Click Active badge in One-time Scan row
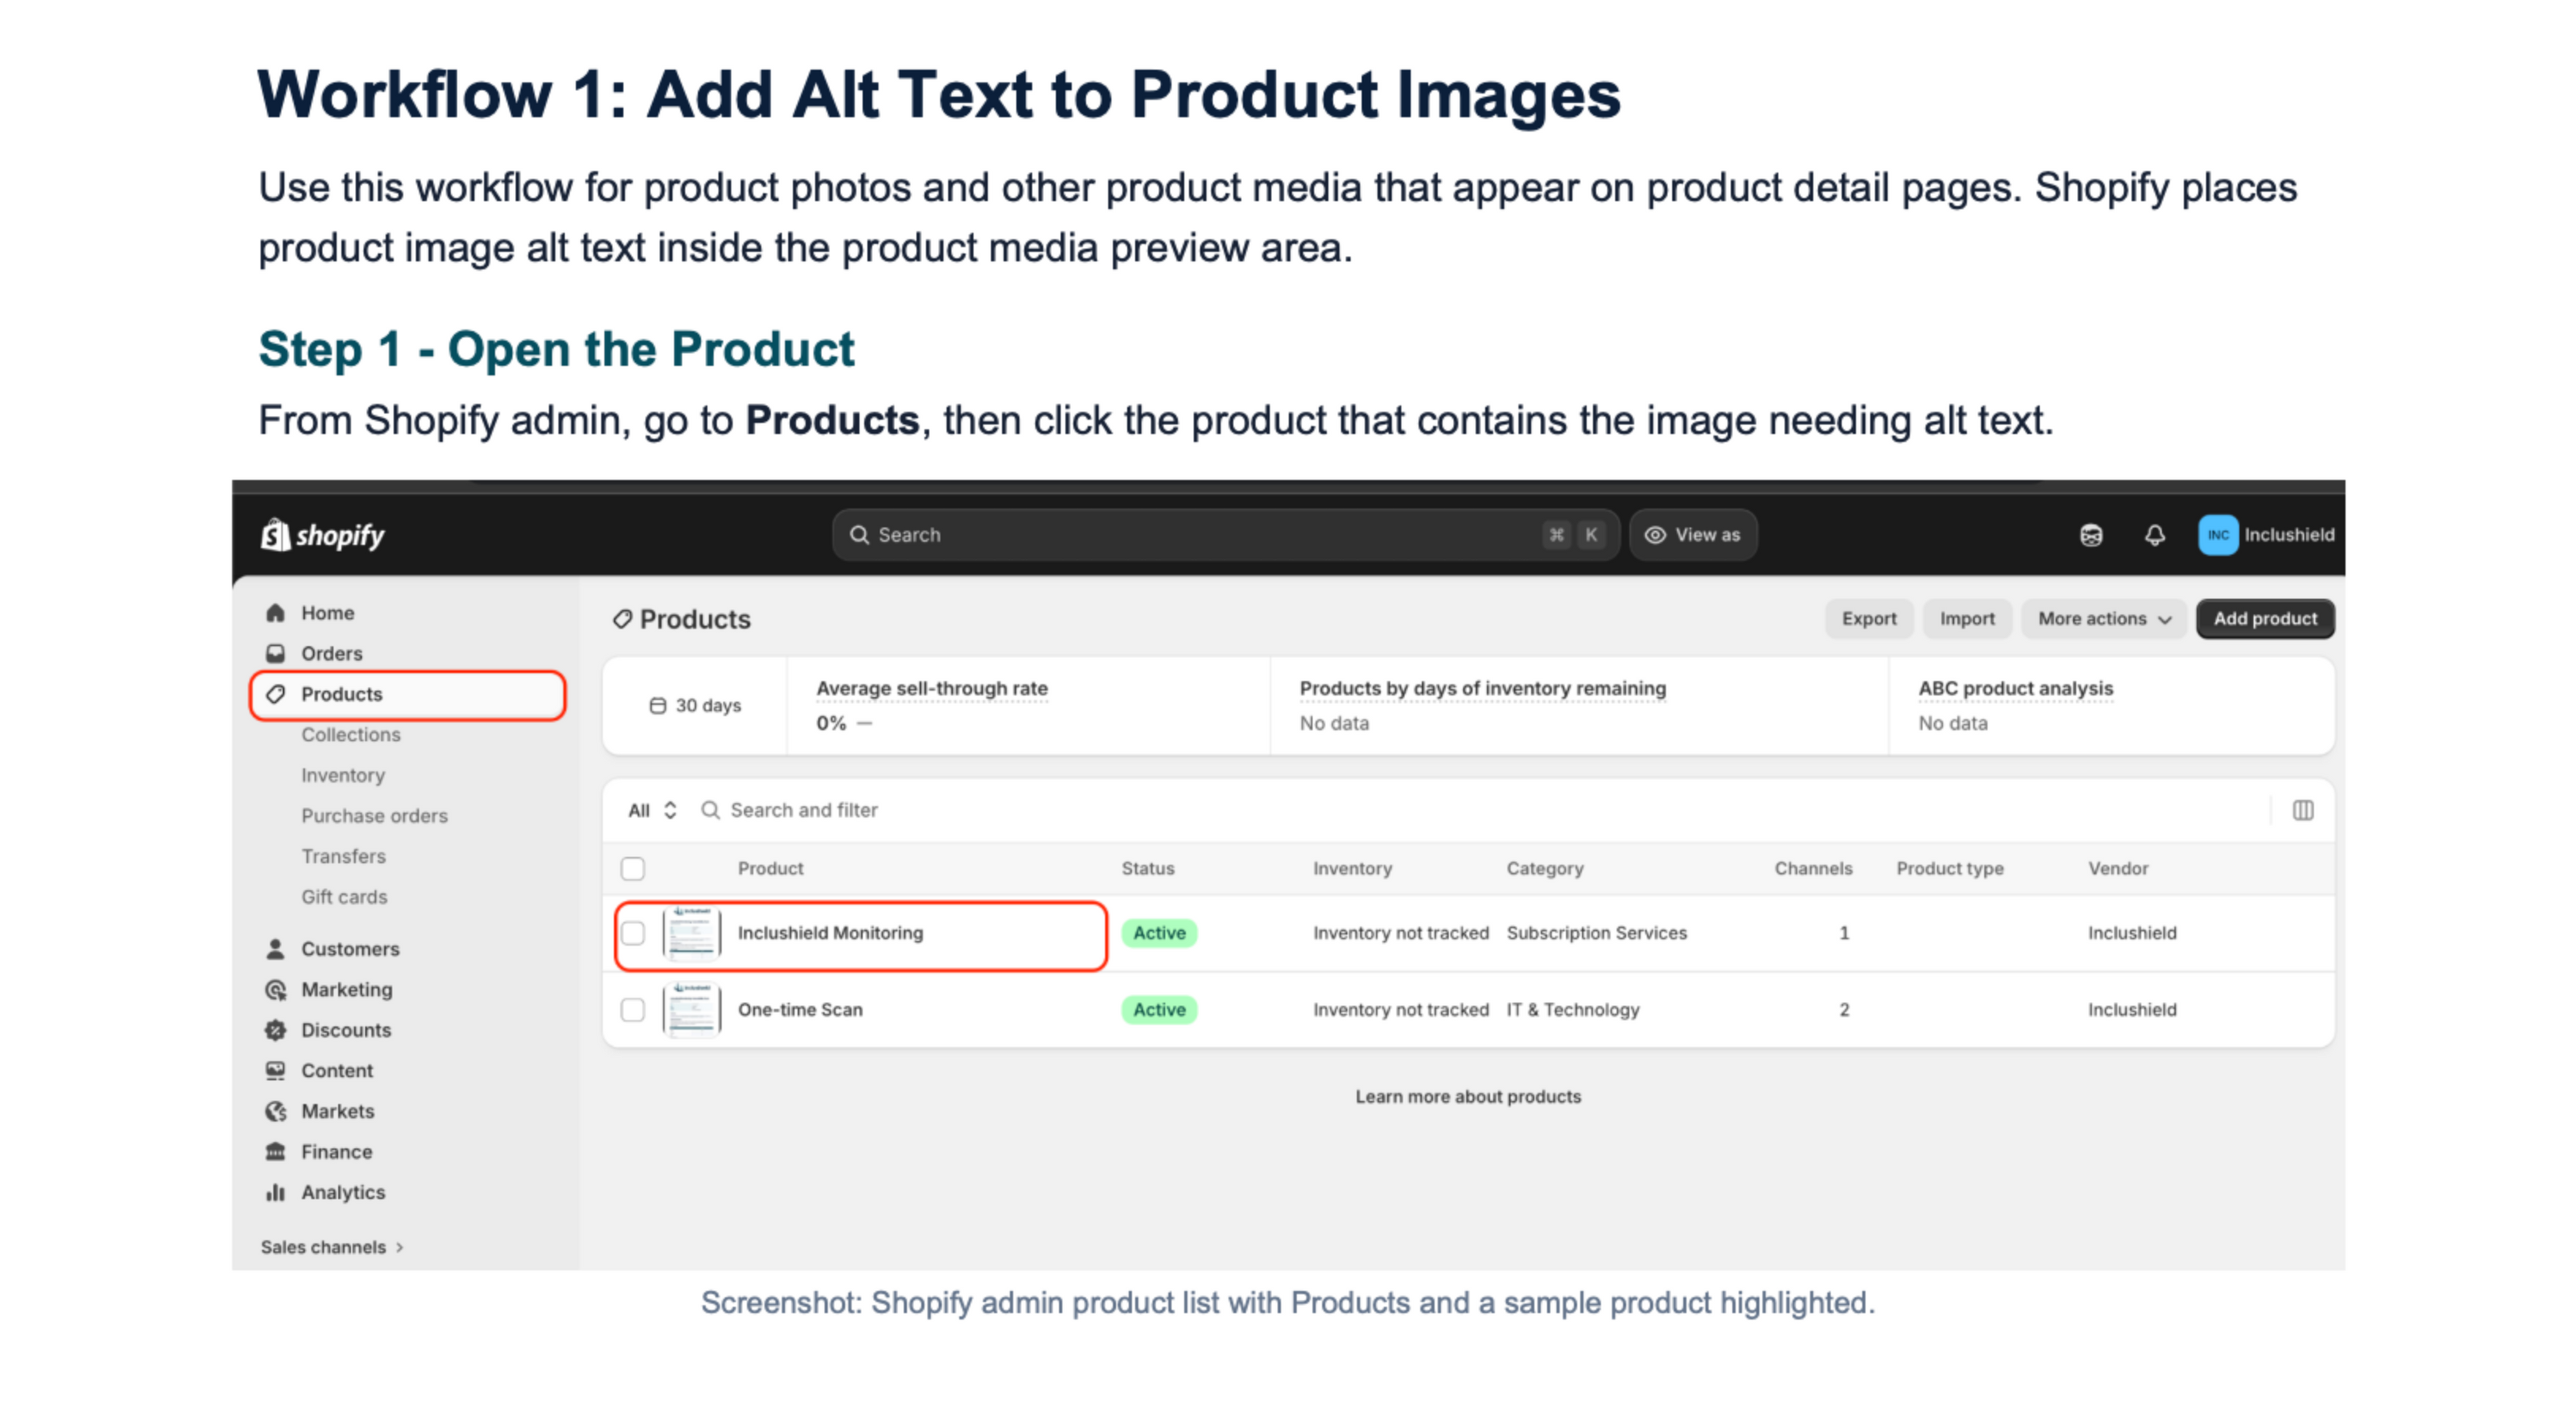The height and width of the screenshot is (1405, 2576). pyautogui.click(x=1159, y=1010)
